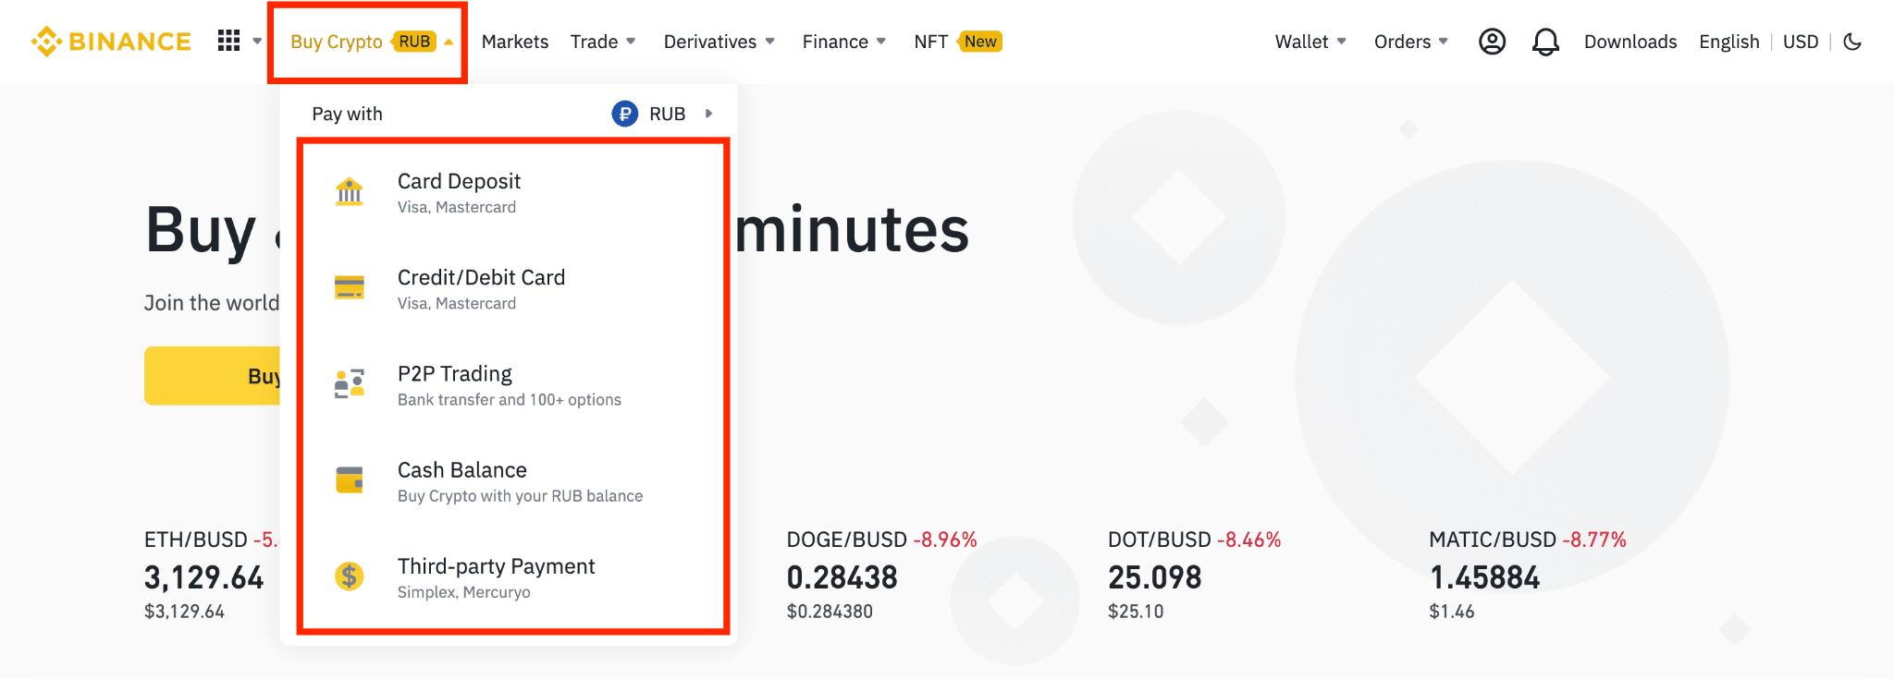Change language from English
This screenshot has width=1894, height=679.
coord(1728,42)
